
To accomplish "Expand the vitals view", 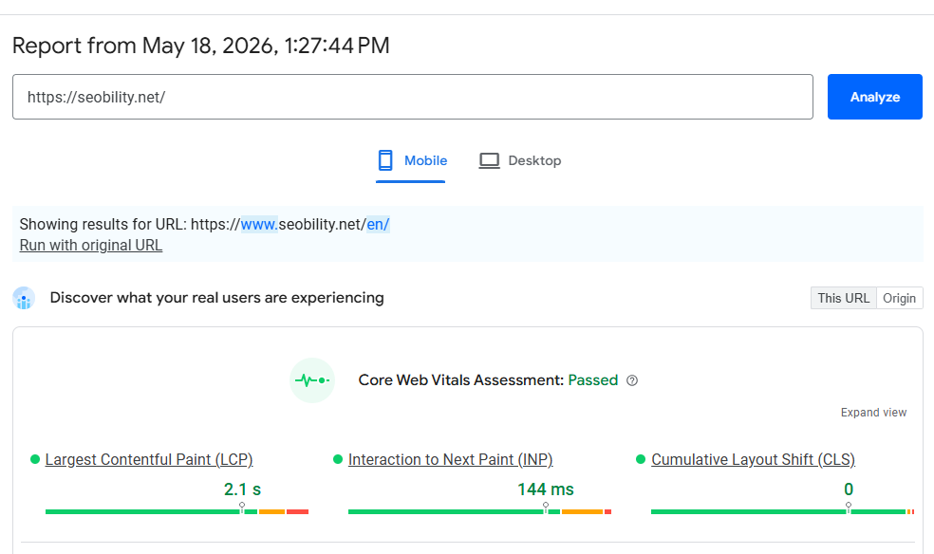I will (873, 413).
